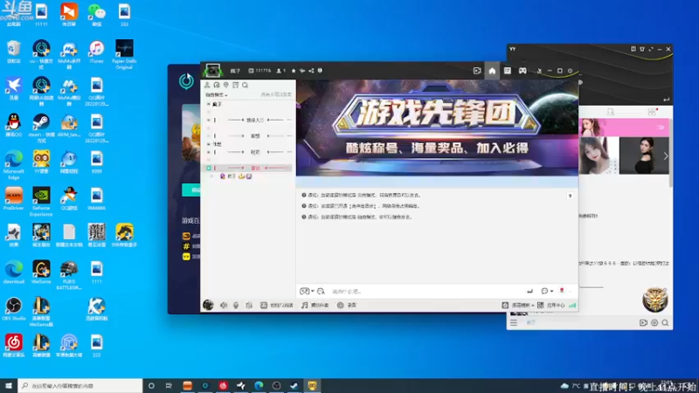This screenshot has height=393, width=699.
Task: Click the location pin icon above channel list
Action: coord(226,85)
